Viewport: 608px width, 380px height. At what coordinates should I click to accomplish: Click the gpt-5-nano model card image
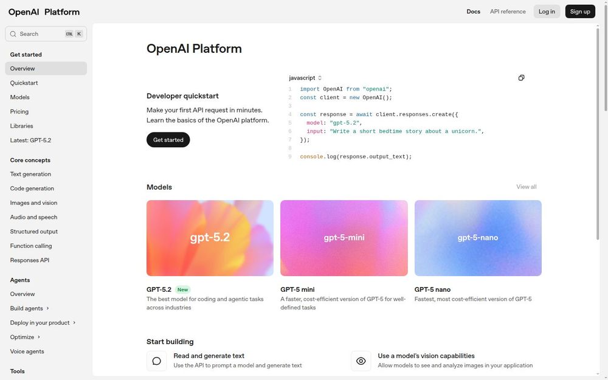478,238
